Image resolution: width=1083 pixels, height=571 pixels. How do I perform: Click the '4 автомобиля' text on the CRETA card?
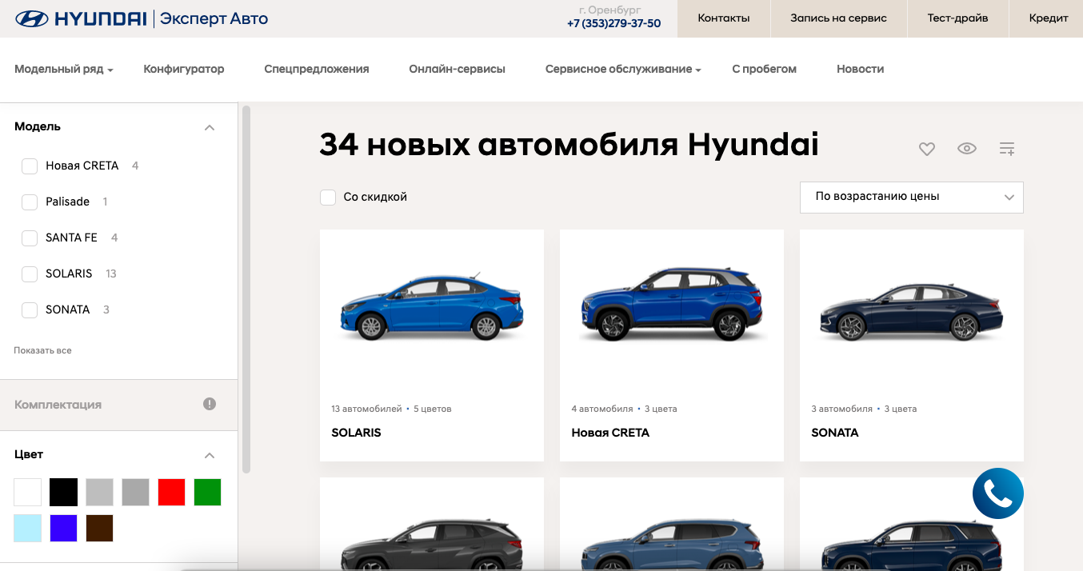602,409
